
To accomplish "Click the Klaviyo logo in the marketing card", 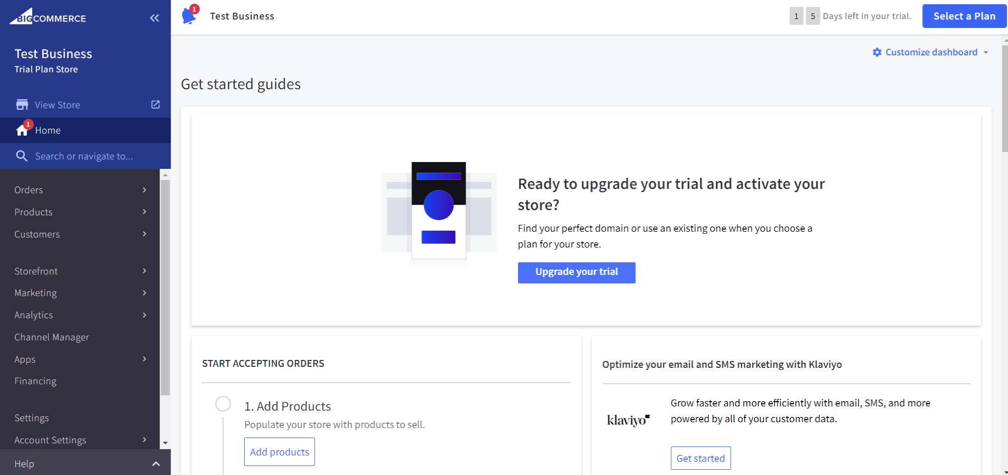I will (629, 419).
